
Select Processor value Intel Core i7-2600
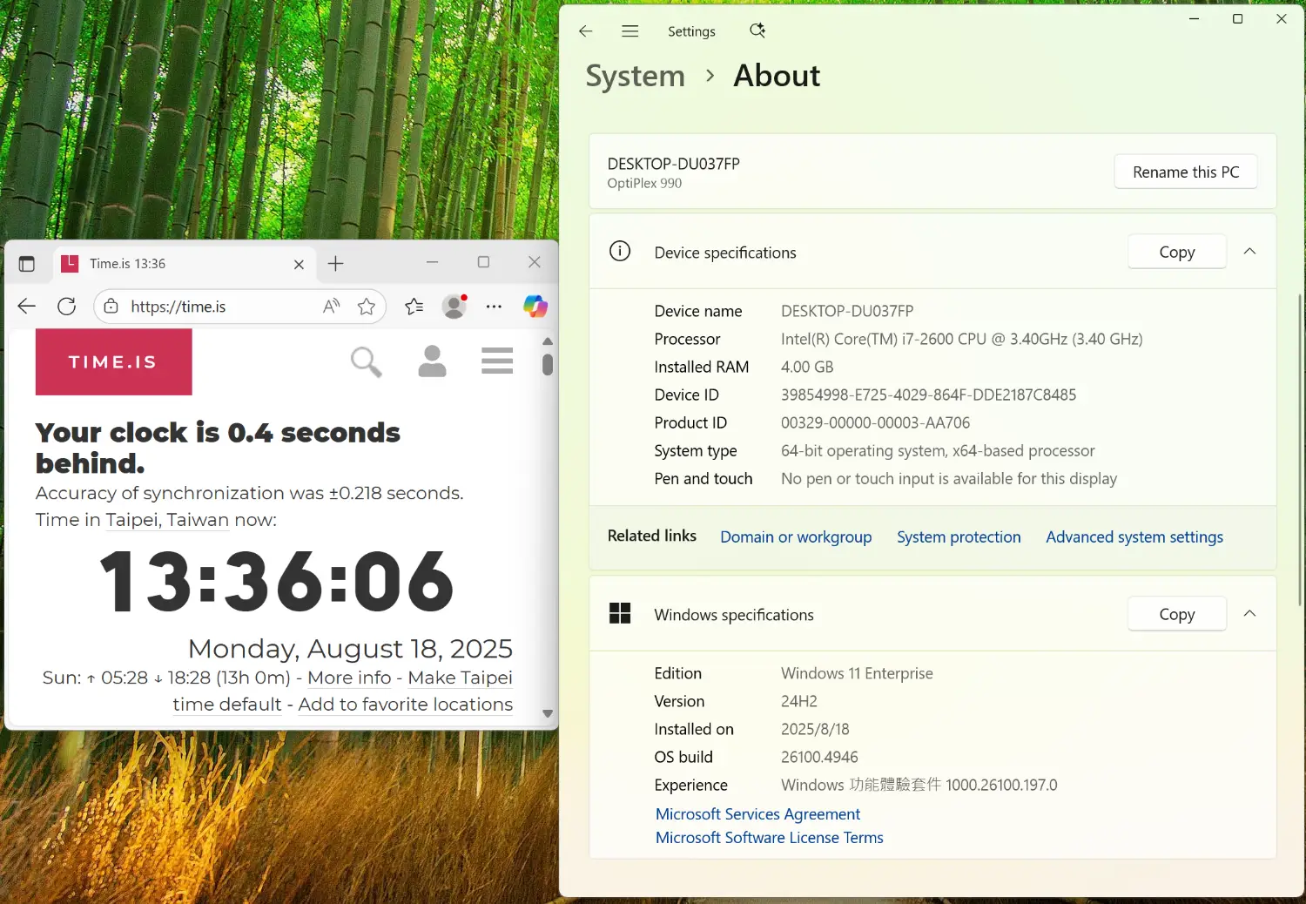click(x=961, y=339)
